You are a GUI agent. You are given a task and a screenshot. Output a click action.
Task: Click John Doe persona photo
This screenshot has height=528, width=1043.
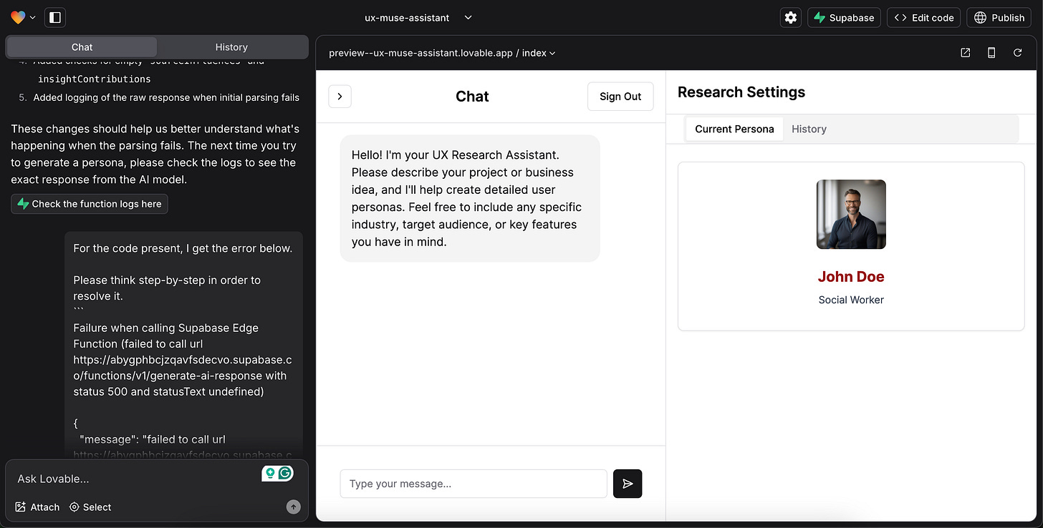851,214
